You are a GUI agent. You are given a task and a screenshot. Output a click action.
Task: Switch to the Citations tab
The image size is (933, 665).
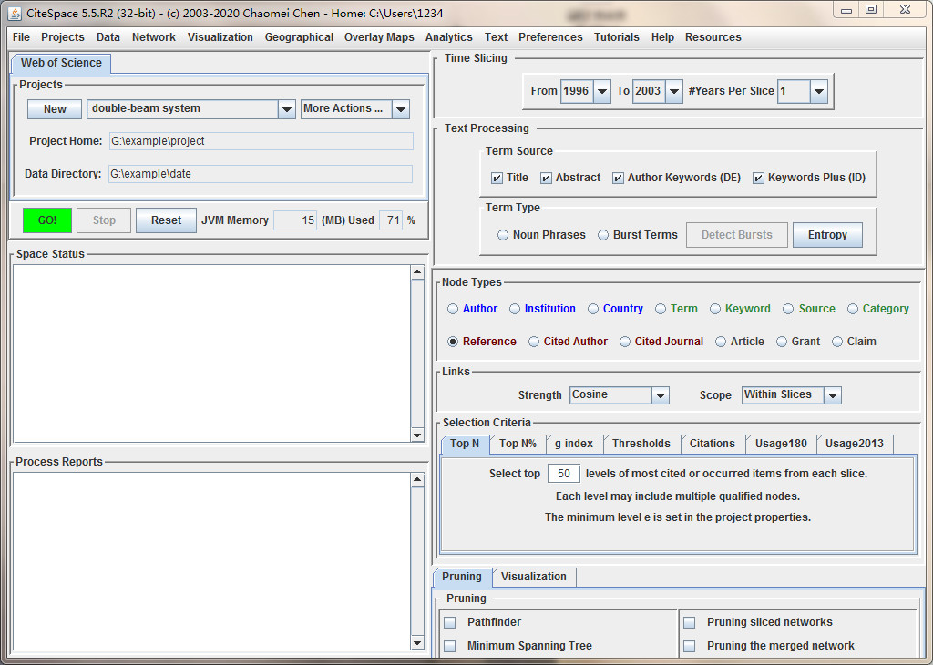(712, 444)
